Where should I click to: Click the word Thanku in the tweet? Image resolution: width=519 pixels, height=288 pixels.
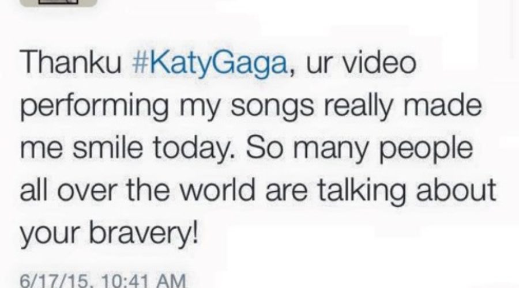pos(71,62)
